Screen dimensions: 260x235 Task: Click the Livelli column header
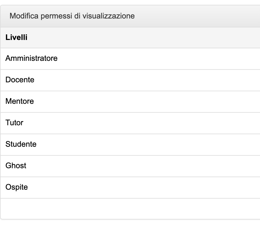tap(130, 38)
